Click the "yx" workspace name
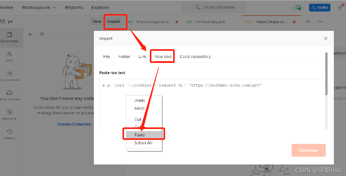This screenshot has height=176, width=346. pos(10,21)
